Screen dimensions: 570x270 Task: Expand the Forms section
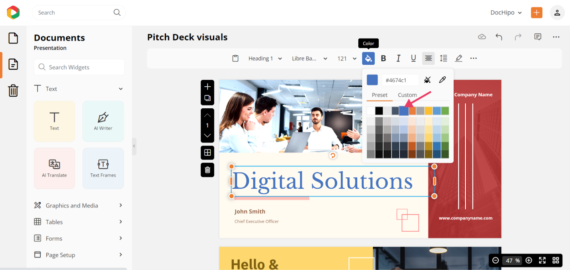(x=121, y=238)
